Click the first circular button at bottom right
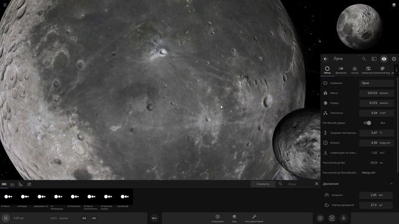 click(320, 218)
